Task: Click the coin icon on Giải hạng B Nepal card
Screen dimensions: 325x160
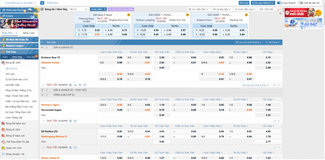Action: pyautogui.click(x=128, y=15)
